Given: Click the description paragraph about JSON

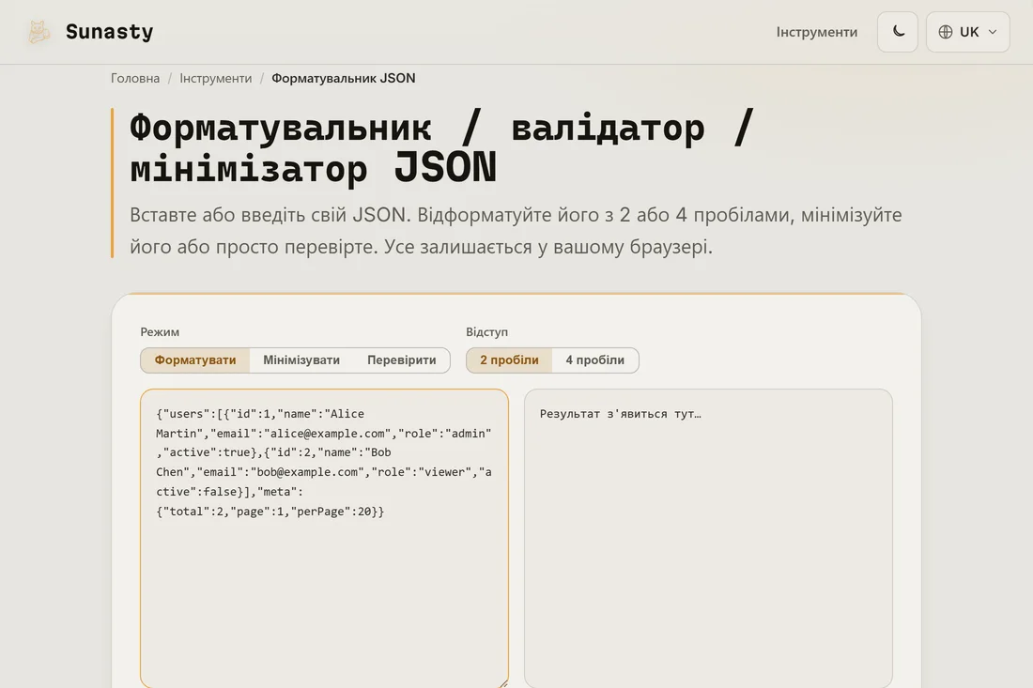Looking at the screenshot, I should pos(516,231).
